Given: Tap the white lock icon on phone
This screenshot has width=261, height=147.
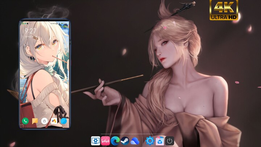Looking at the screenshot, I should [45, 121].
